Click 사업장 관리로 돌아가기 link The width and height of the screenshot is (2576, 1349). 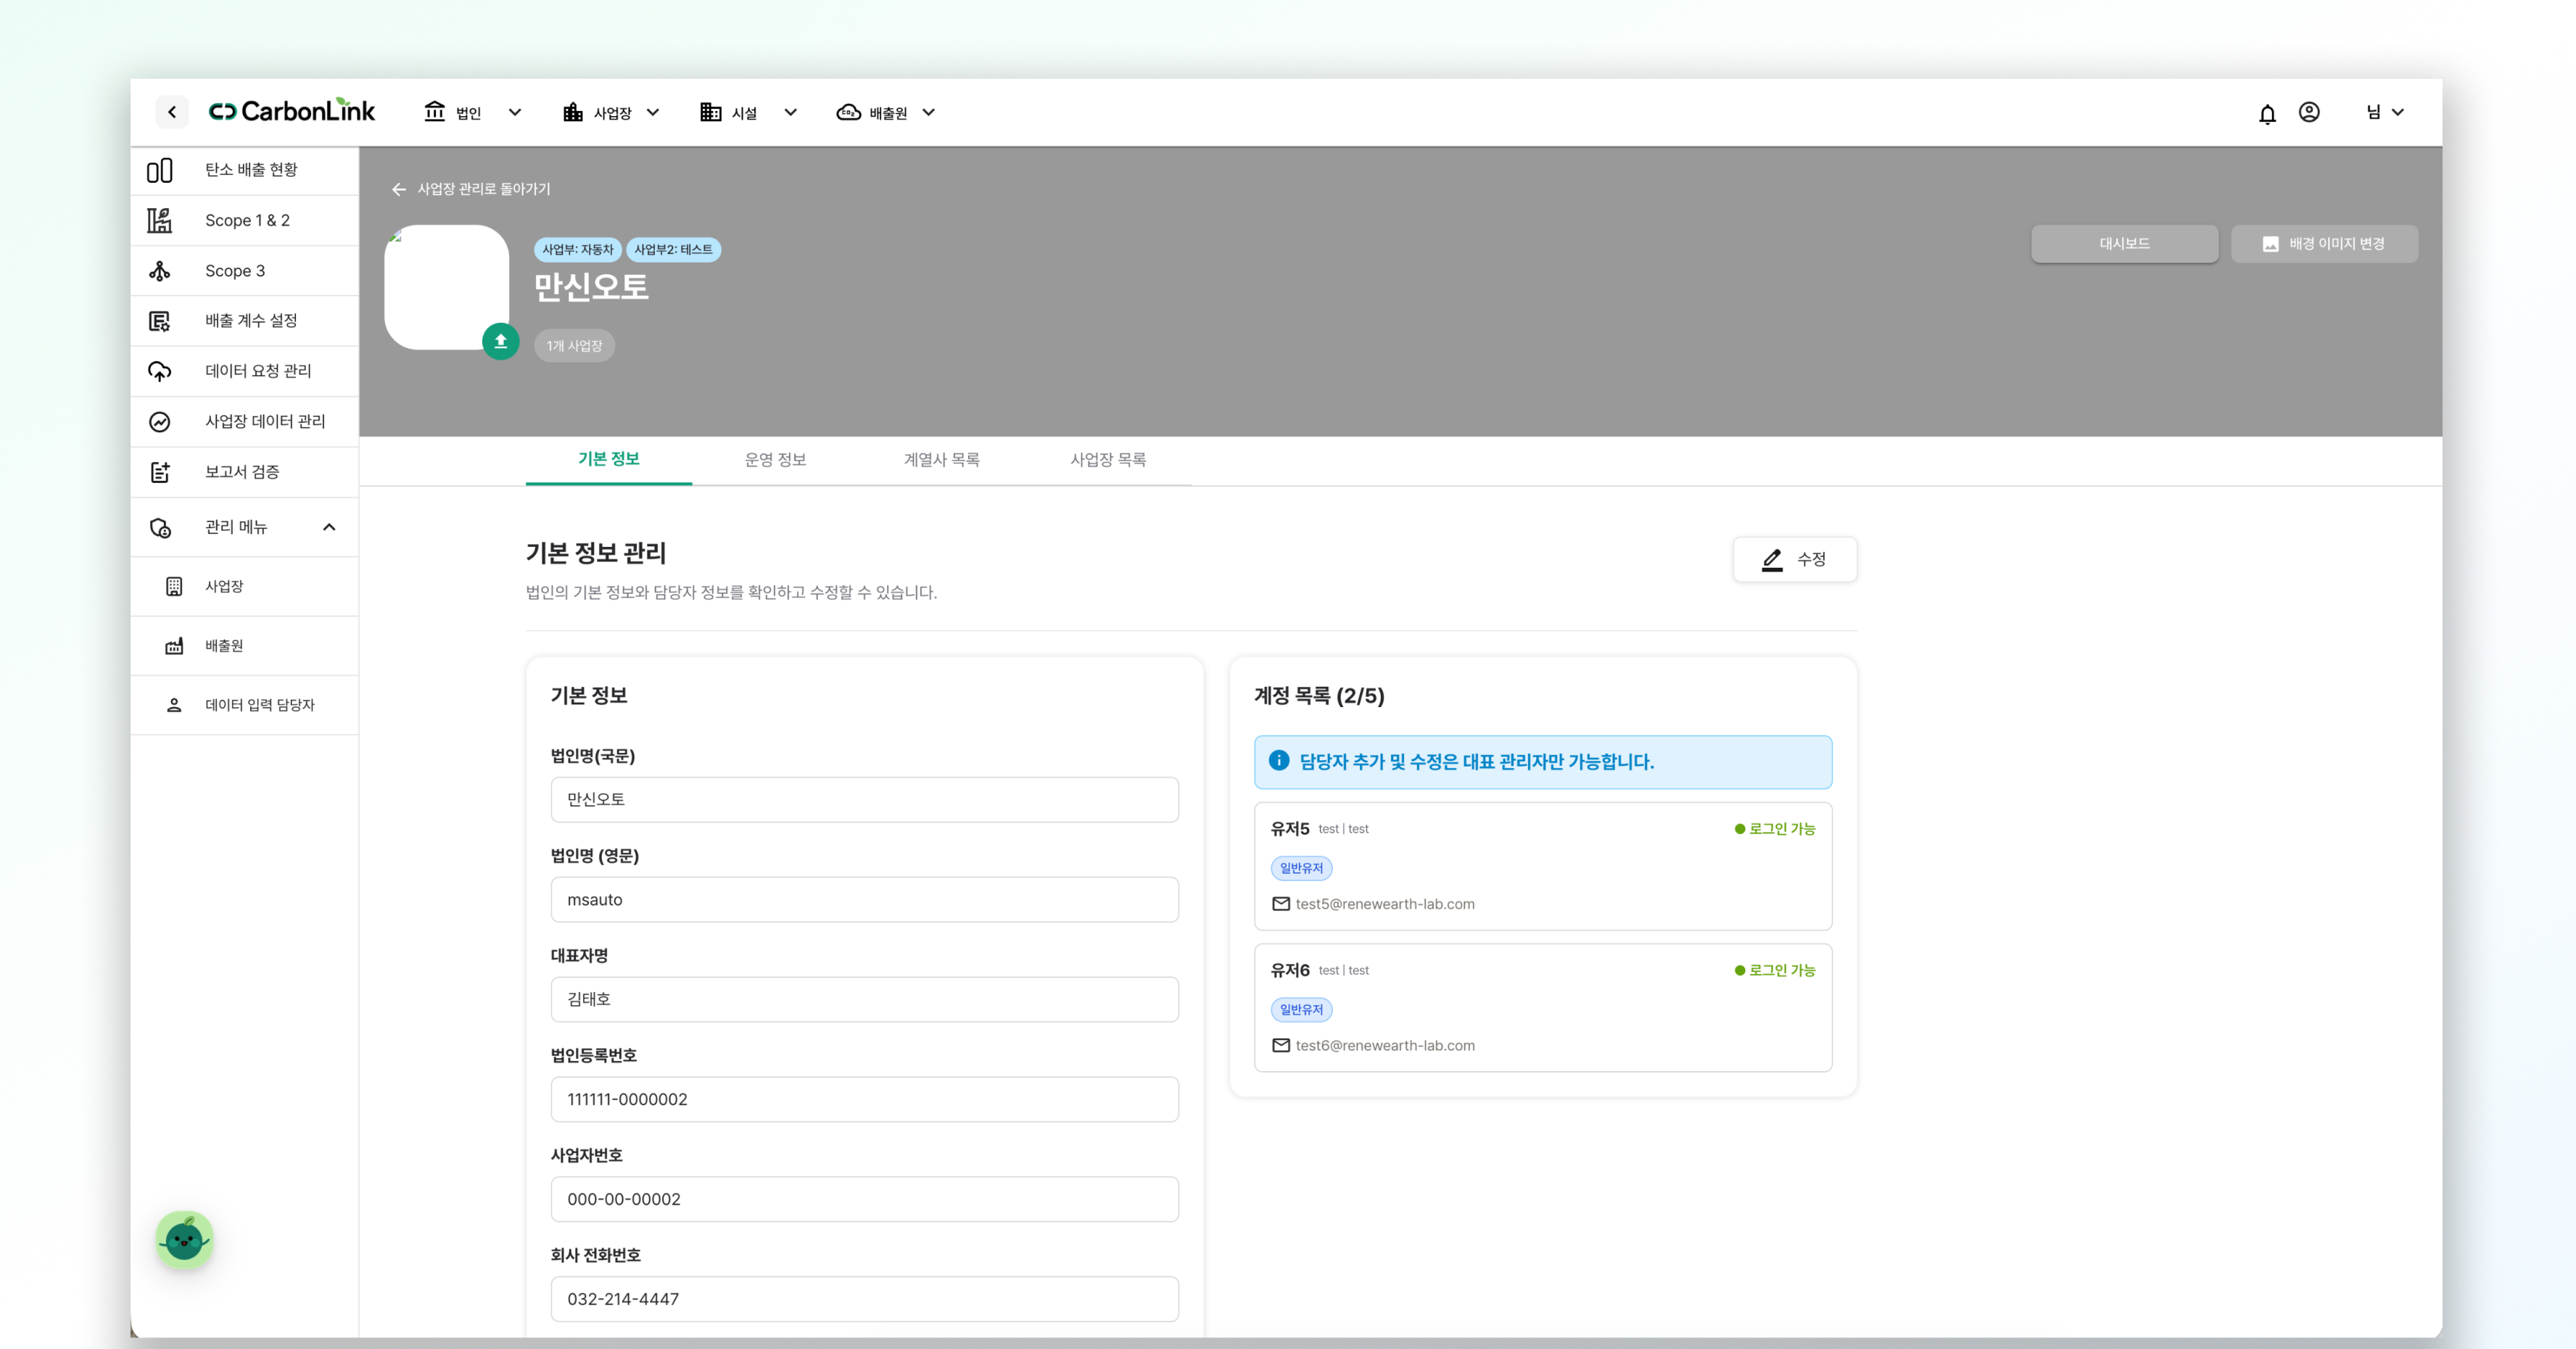[x=484, y=189]
